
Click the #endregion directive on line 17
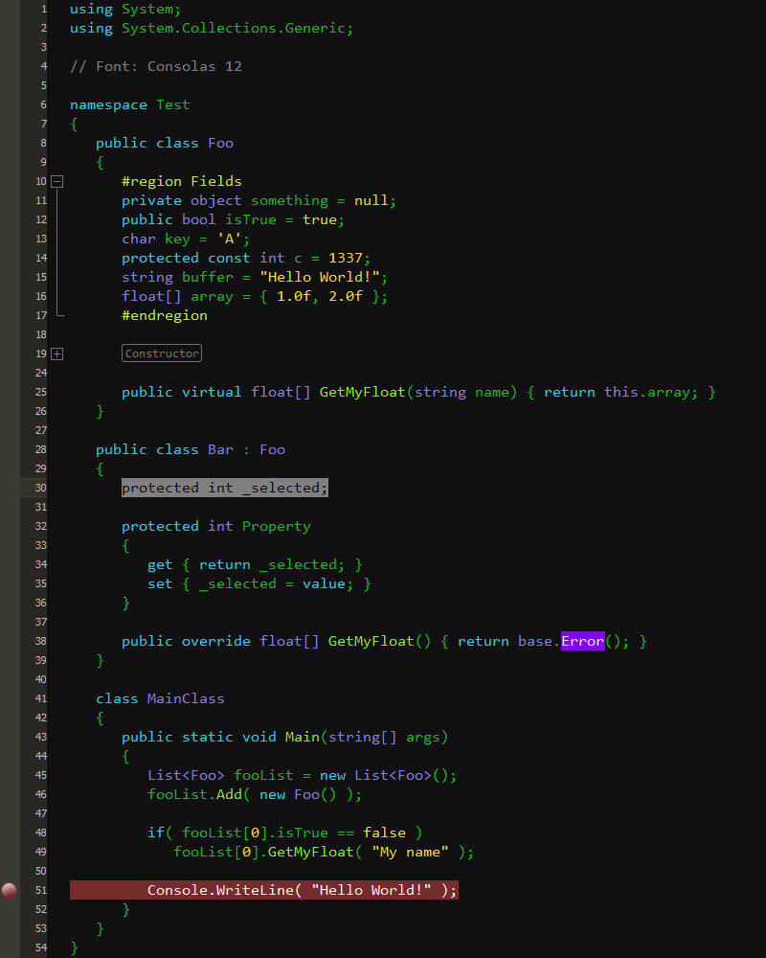pos(165,314)
